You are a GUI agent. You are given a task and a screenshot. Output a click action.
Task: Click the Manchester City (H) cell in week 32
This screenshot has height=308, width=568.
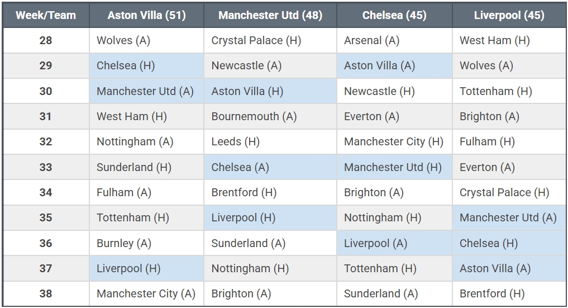393,141
